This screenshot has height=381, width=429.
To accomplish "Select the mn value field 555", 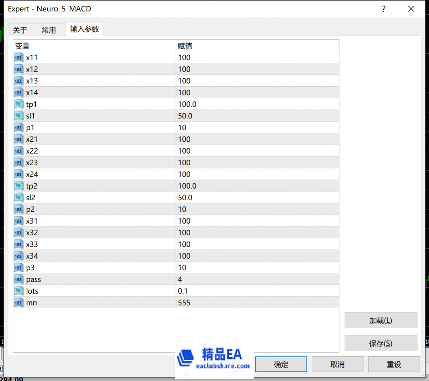I will [x=257, y=303].
